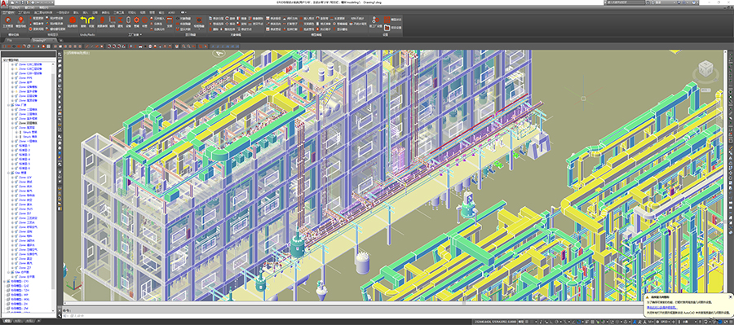Open the 默认 ribbon tab
The height and width of the screenshot is (325, 734).
click(x=77, y=13)
